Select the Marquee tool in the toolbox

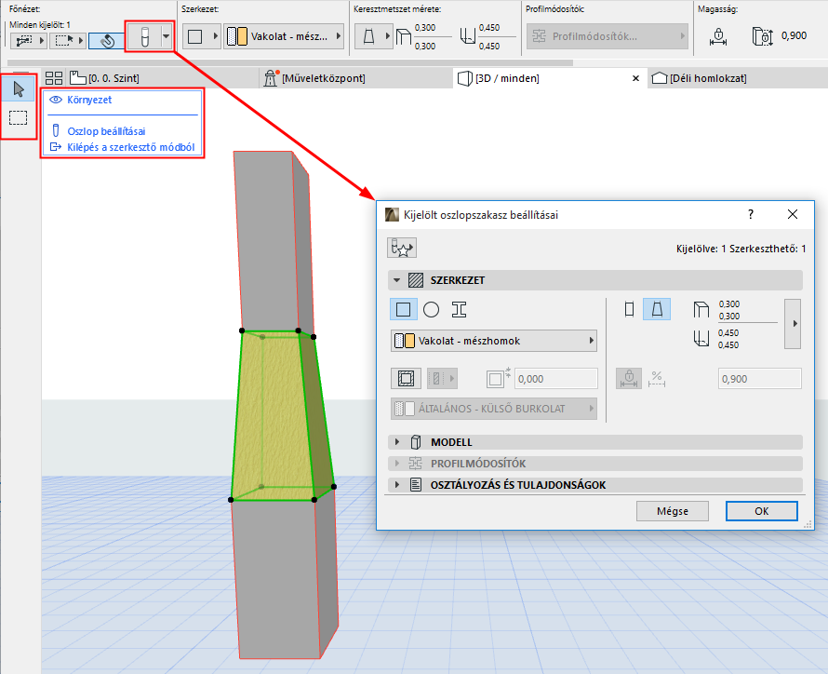pyautogui.click(x=19, y=117)
